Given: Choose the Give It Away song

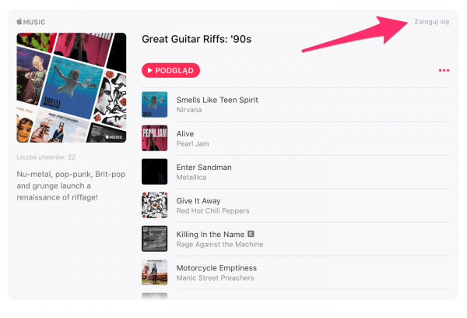Looking at the screenshot, I should [x=198, y=200].
